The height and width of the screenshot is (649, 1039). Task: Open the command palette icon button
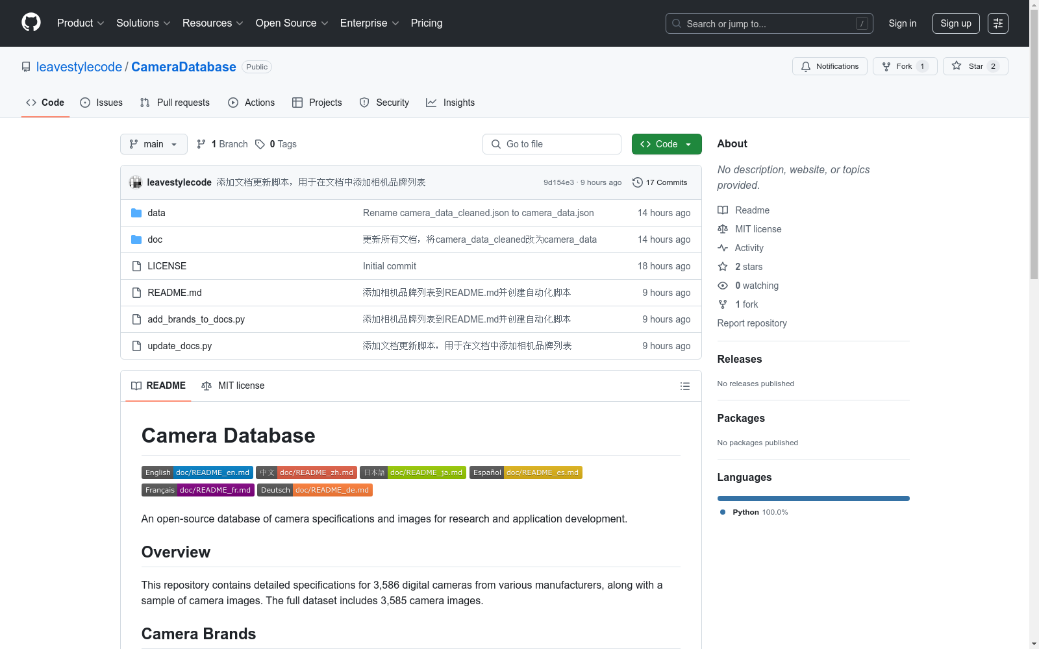[998, 23]
